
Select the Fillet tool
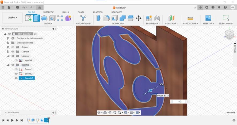tap(106, 18)
